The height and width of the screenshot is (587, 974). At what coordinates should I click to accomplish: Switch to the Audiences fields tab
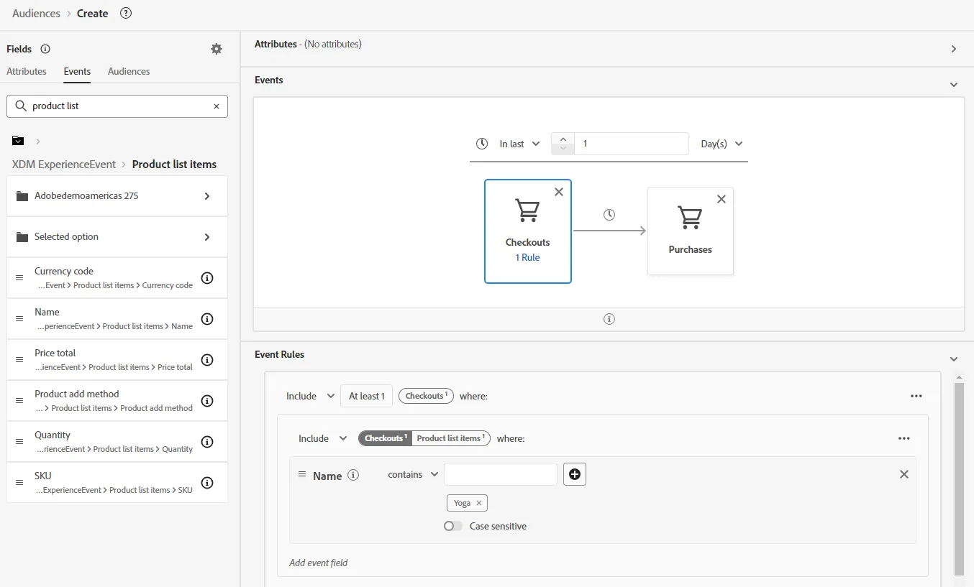129,72
